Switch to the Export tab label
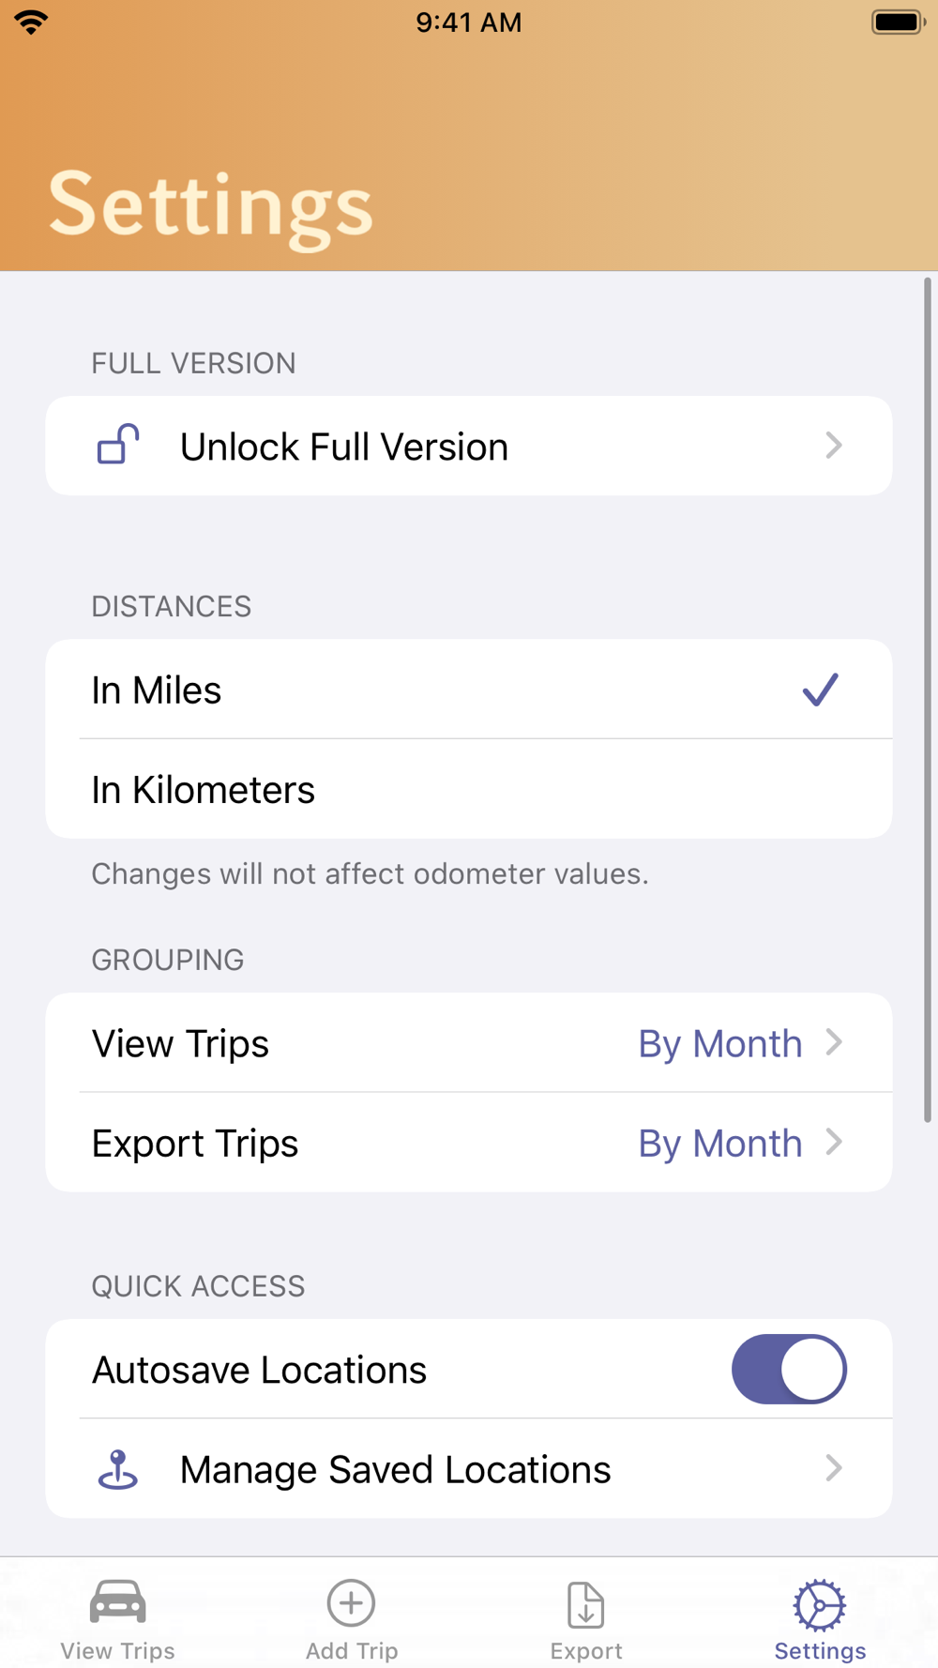This screenshot has width=938, height=1668. click(586, 1650)
